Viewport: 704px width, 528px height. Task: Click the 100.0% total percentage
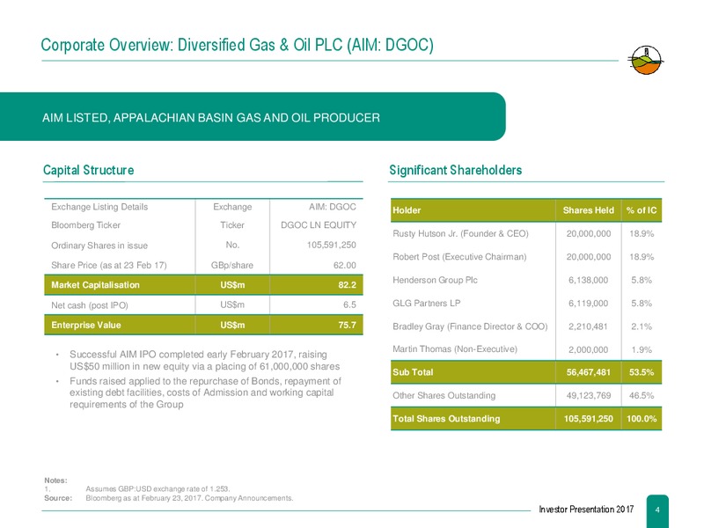click(642, 419)
